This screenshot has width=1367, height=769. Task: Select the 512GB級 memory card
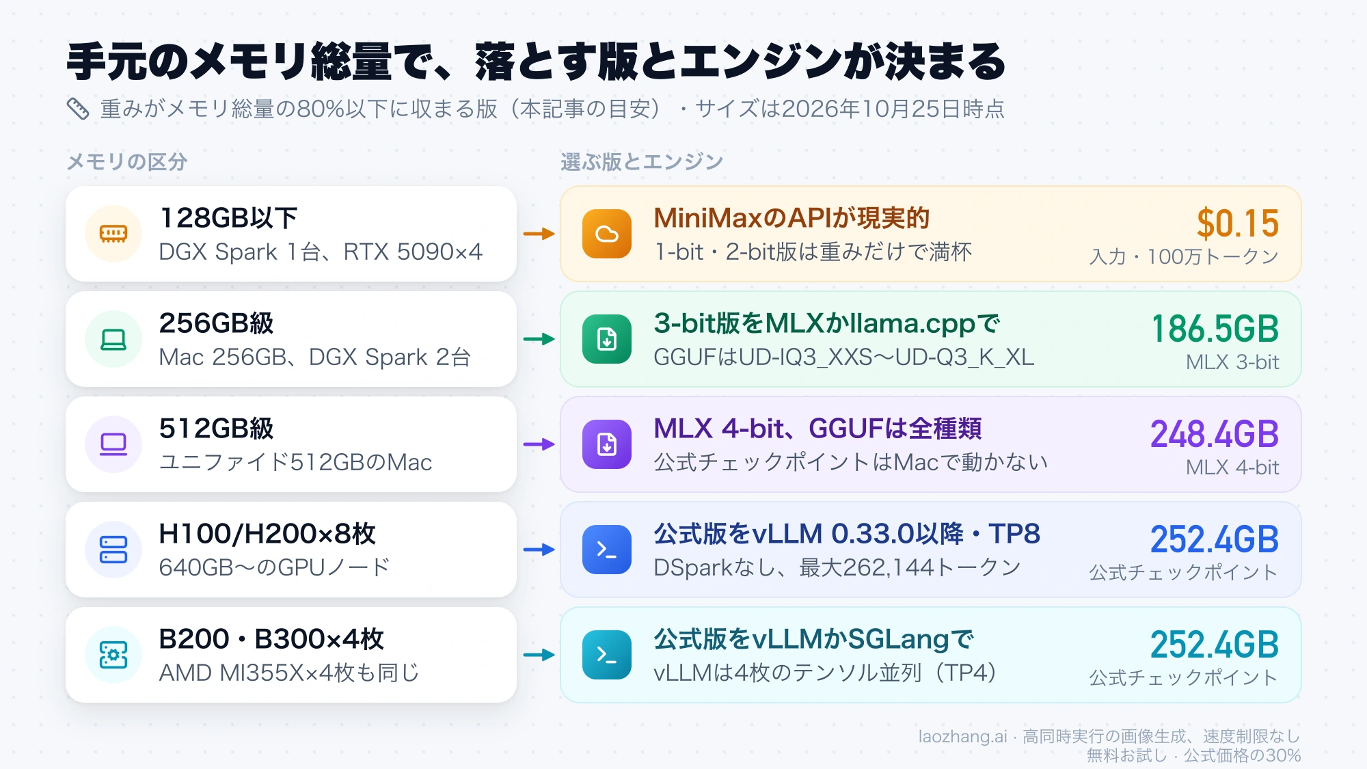(291, 444)
